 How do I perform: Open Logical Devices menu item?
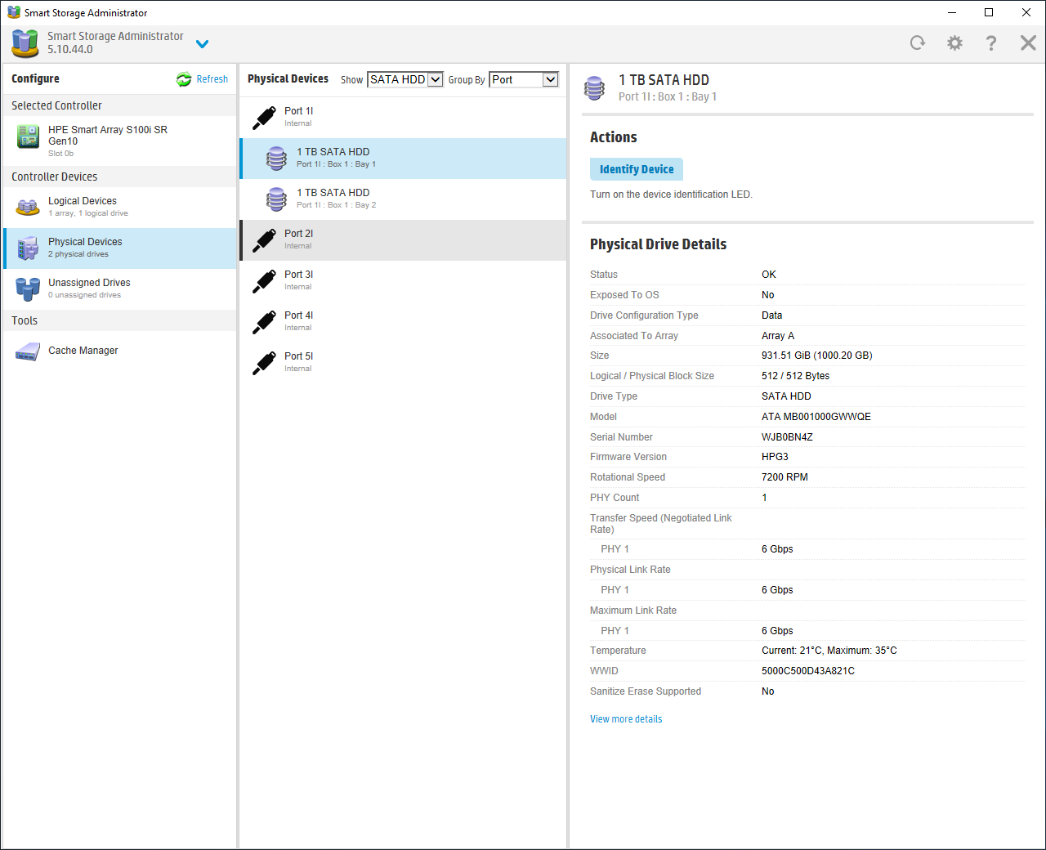(x=119, y=208)
